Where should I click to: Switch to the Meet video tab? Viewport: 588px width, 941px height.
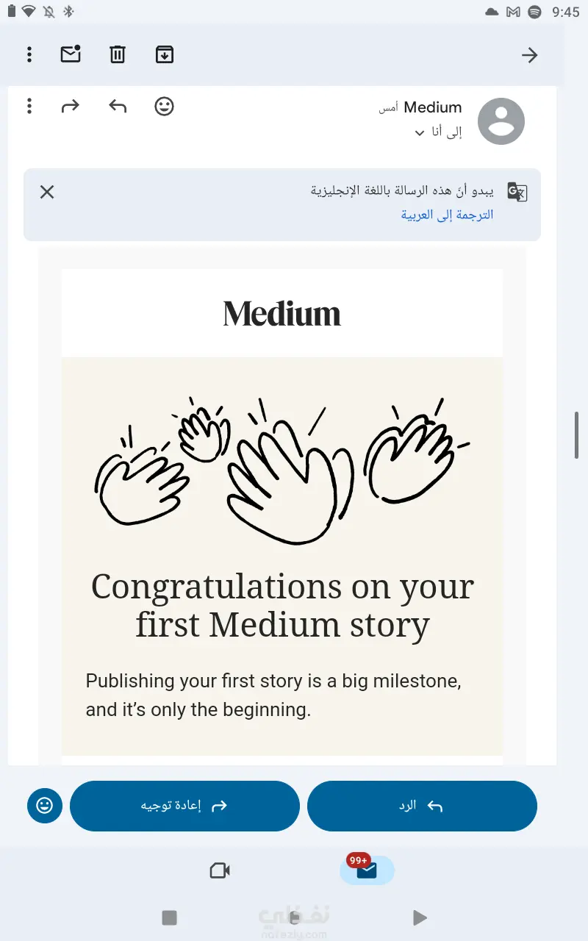[220, 871]
